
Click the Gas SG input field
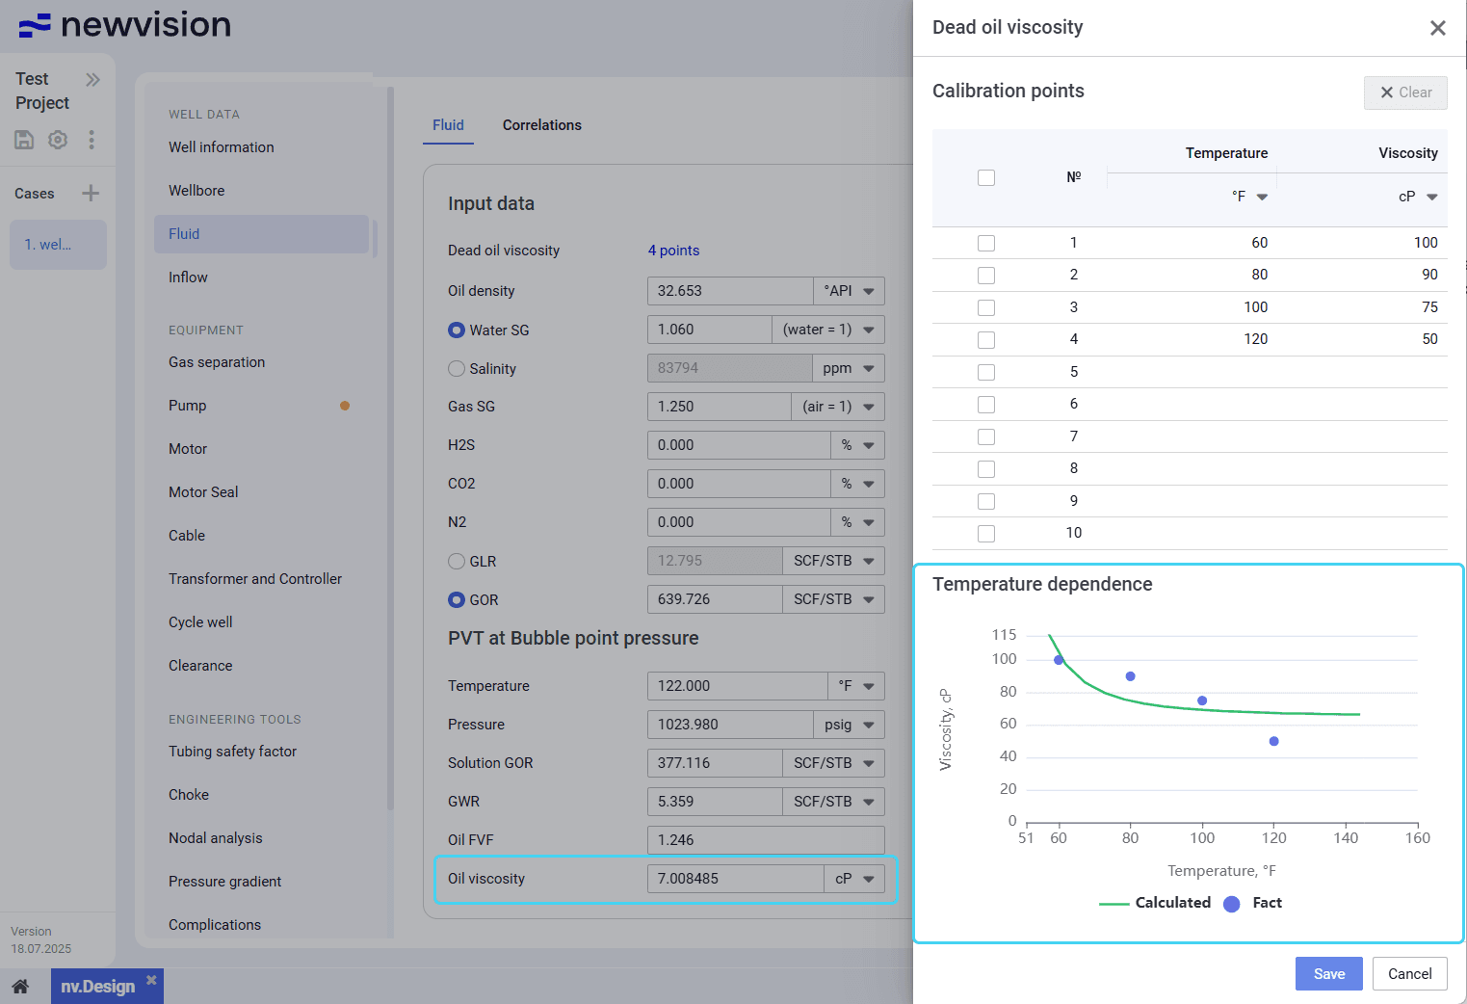719,407
